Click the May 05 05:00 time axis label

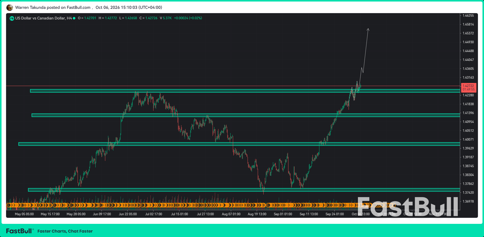point(24,214)
